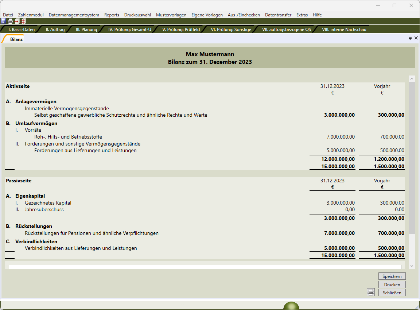This screenshot has width=420, height=310.
Task: Expand the Mustervorlagen menu
Action: click(171, 15)
